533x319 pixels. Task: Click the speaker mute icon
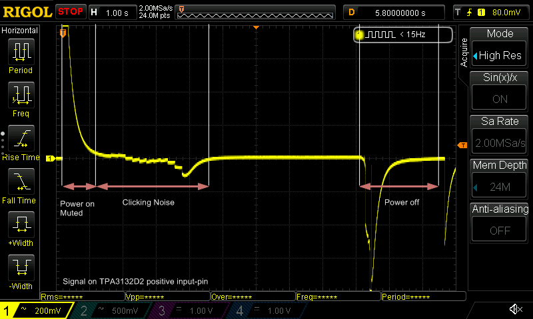point(515,310)
